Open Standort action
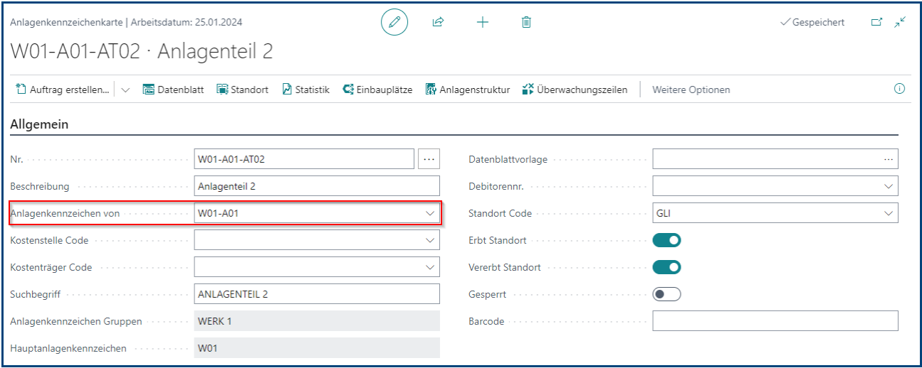The height and width of the screenshot is (368, 922). (242, 90)
